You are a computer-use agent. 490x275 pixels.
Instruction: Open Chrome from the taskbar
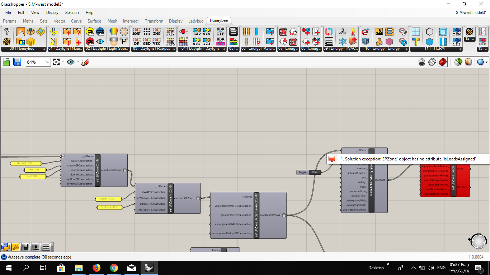[114, 267]
